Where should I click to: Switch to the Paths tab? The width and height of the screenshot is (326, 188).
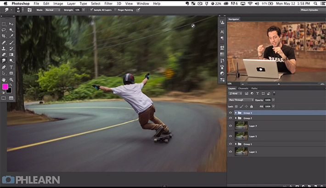pyautogui.click(x=254, y=88)
